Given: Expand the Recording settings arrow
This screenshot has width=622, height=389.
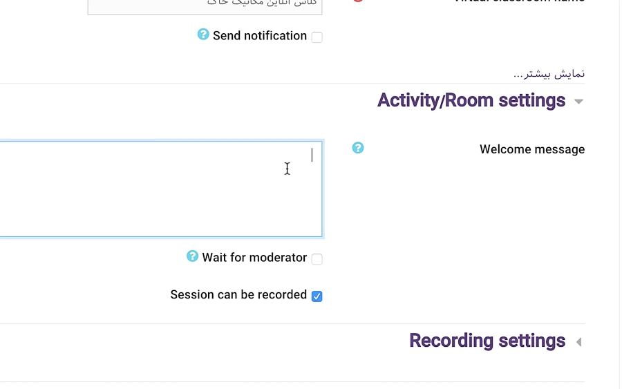Looking at the screenshot, I should pyautogui.click(x=578, y=342).
